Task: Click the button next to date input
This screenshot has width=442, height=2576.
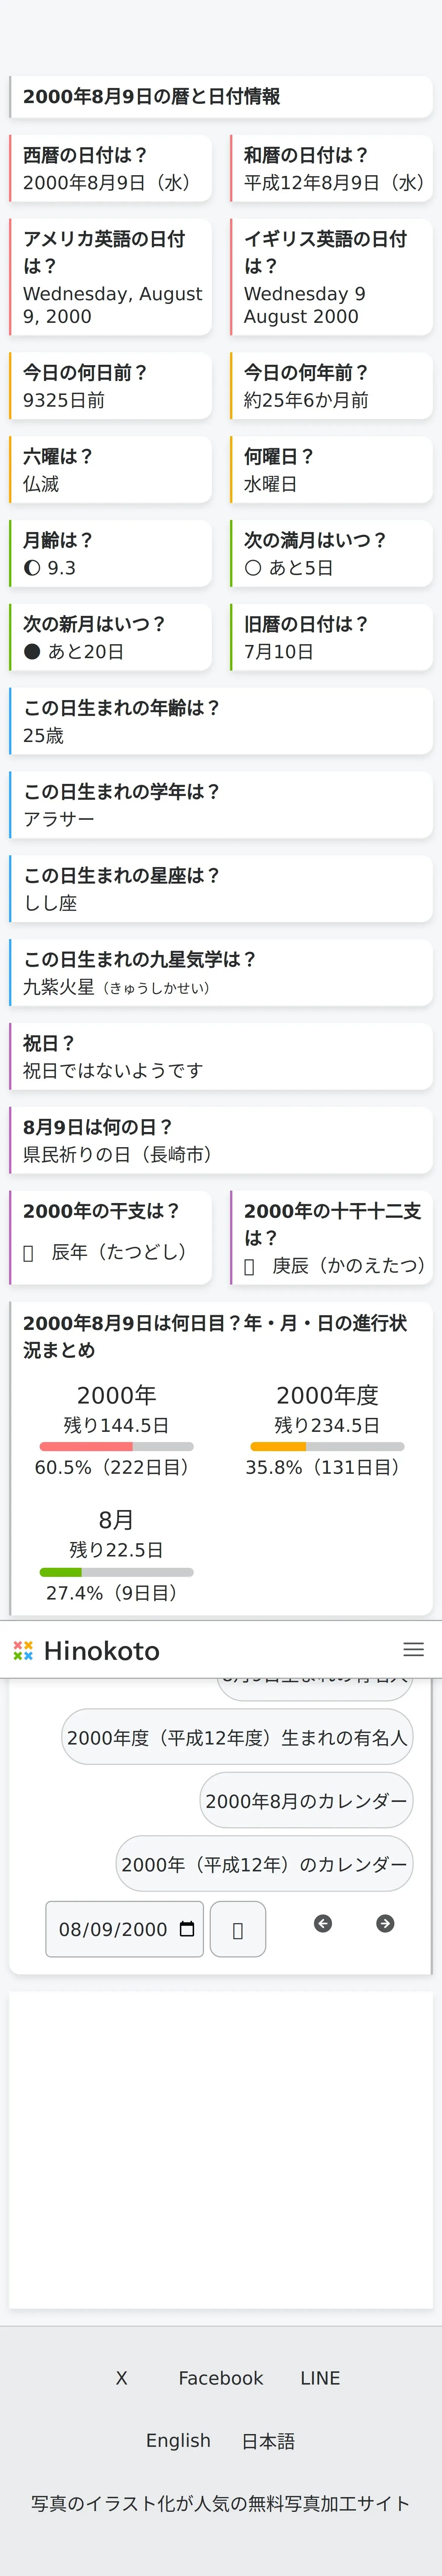Action: [238, 1930]
